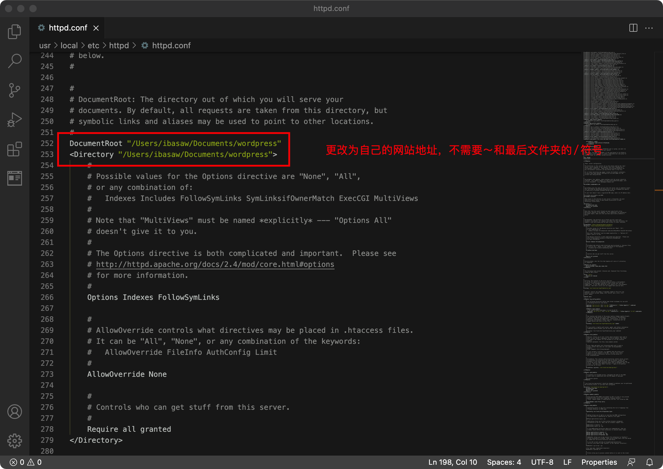This screenshot has height=469, width=663.
Task: Split the editor to the right
Action: [633, 28]
